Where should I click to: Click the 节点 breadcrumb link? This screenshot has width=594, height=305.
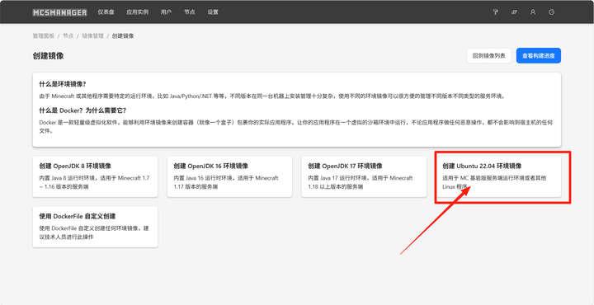click(x=68, y=36)
